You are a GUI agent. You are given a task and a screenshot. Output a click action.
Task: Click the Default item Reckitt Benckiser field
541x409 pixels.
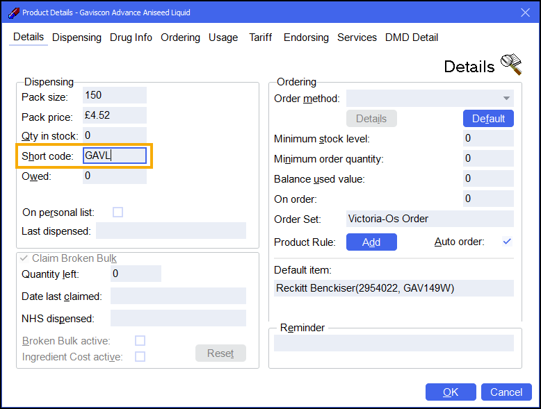click(394, 288)
